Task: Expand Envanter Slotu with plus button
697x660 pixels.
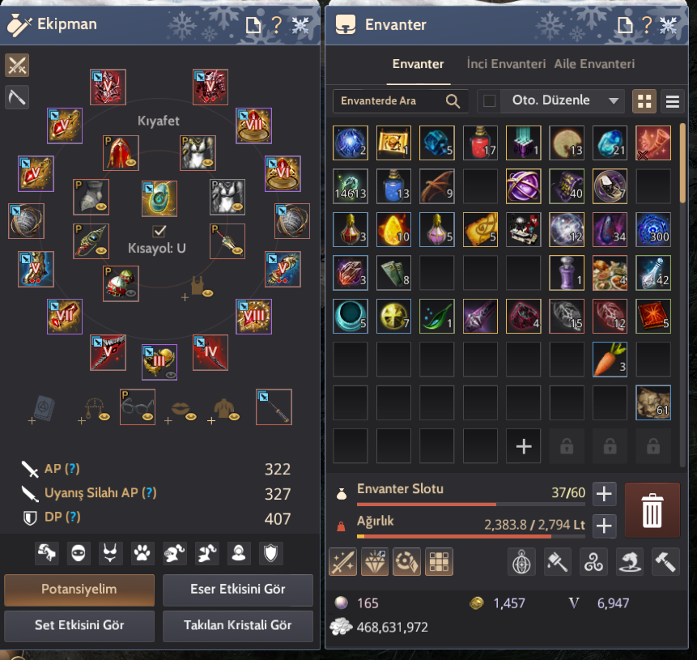Action: tap(604, 494)
